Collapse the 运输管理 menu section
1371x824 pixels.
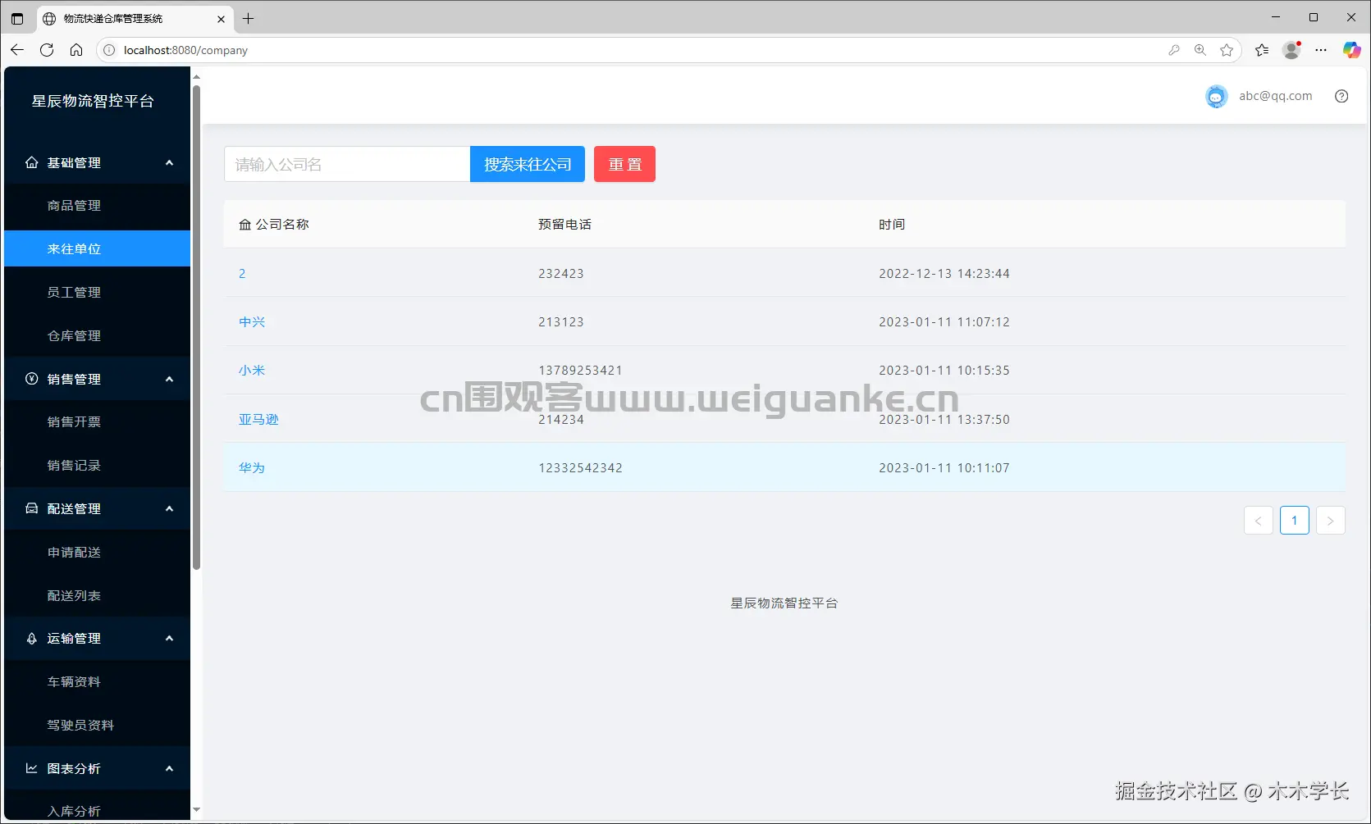click(169, 638)
